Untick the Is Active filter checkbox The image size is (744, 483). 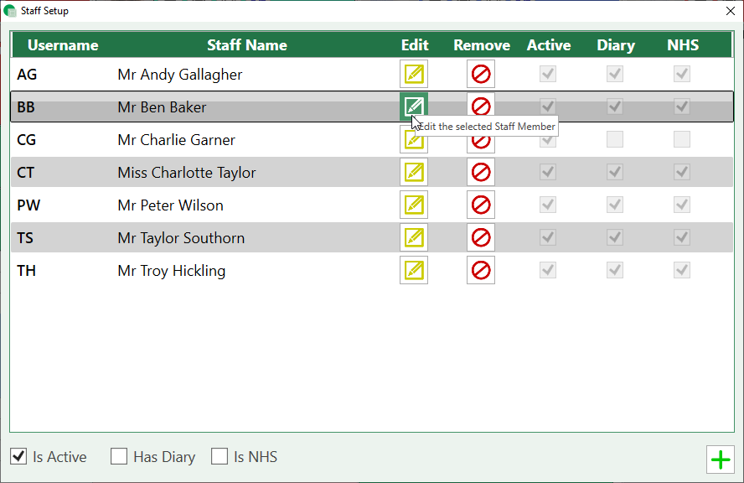click(x=18, y=457)
